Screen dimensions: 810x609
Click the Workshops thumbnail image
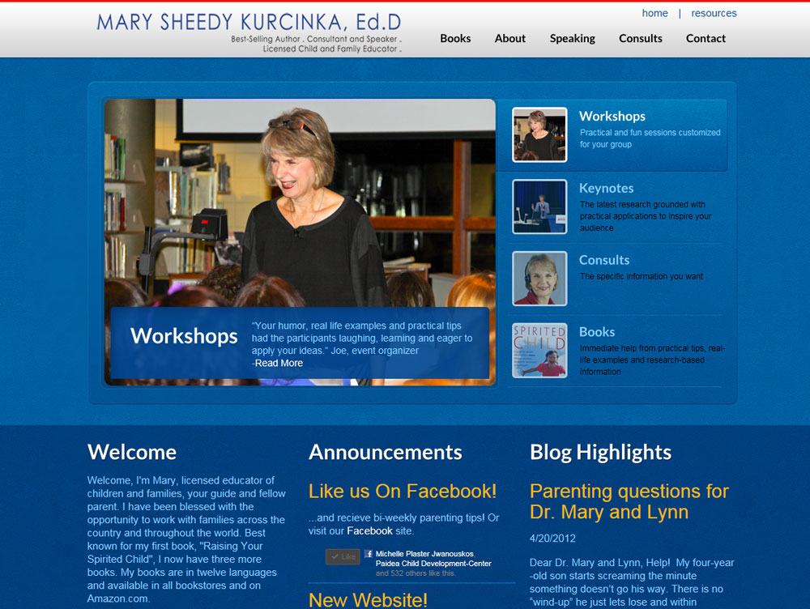point(539,135)
